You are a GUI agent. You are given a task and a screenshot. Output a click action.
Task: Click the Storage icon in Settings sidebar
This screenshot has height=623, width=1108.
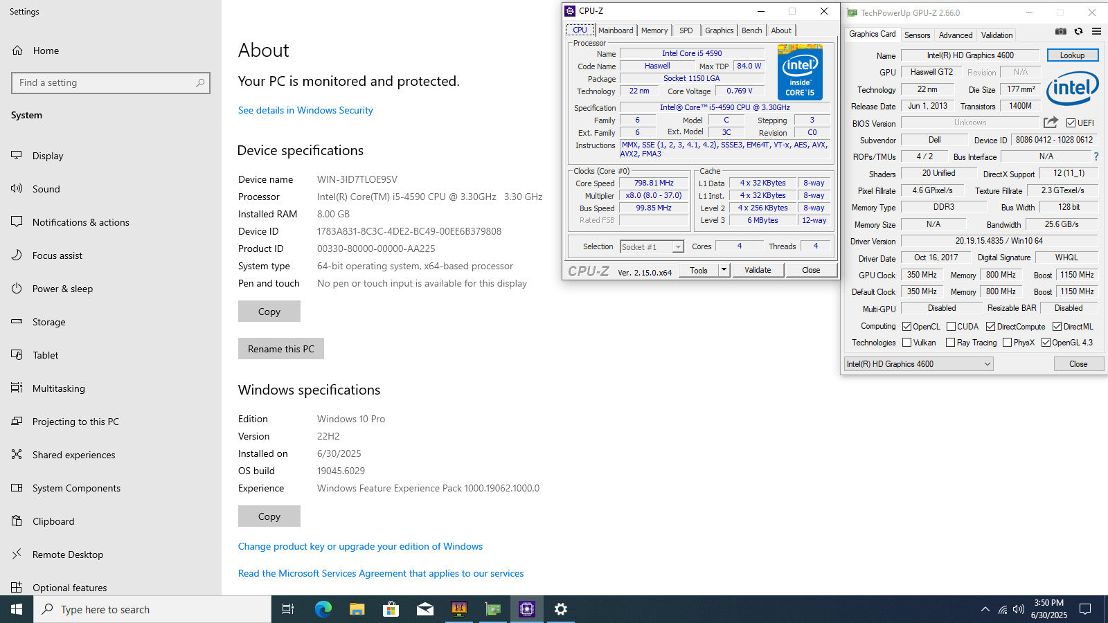click(x=17, y=322)
